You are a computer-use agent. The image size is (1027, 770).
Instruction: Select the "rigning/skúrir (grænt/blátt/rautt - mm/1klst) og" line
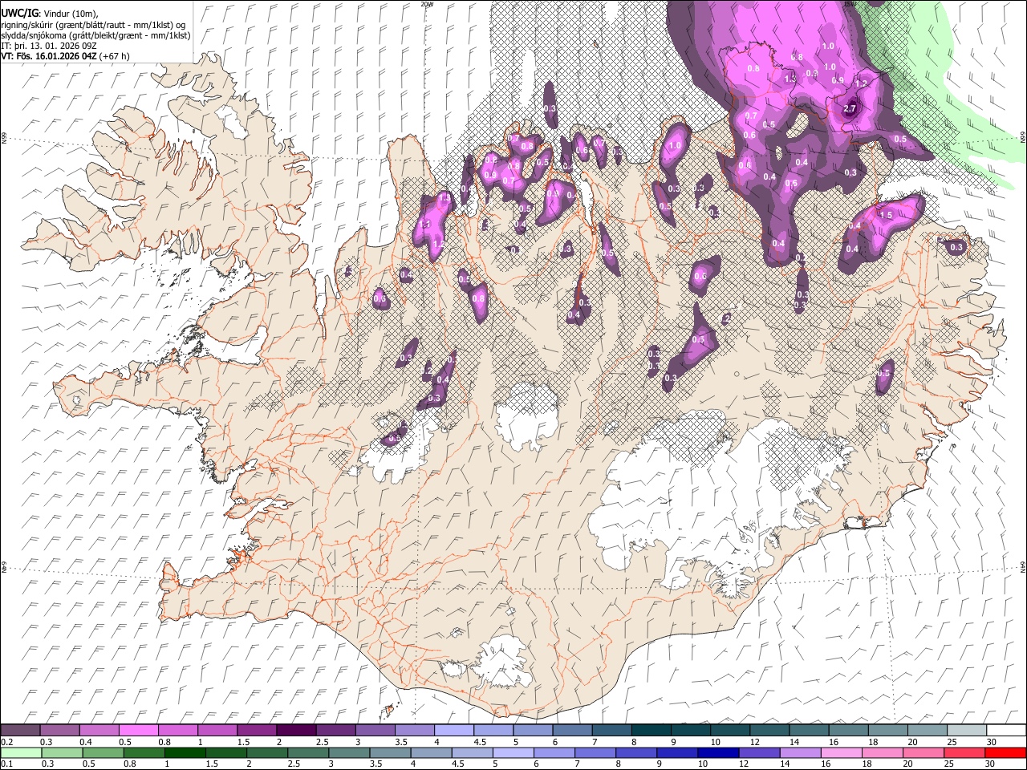(x=94, y=25)
